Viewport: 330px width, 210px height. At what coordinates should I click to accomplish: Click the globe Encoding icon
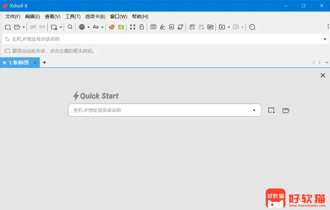[x=82, y=27]
